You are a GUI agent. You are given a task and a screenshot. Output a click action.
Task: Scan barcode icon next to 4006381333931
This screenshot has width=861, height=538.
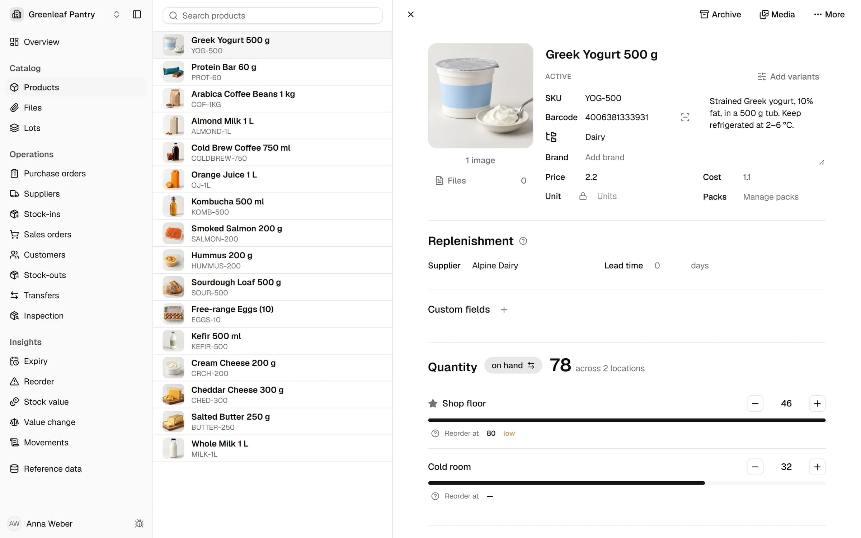pos(685,117)
